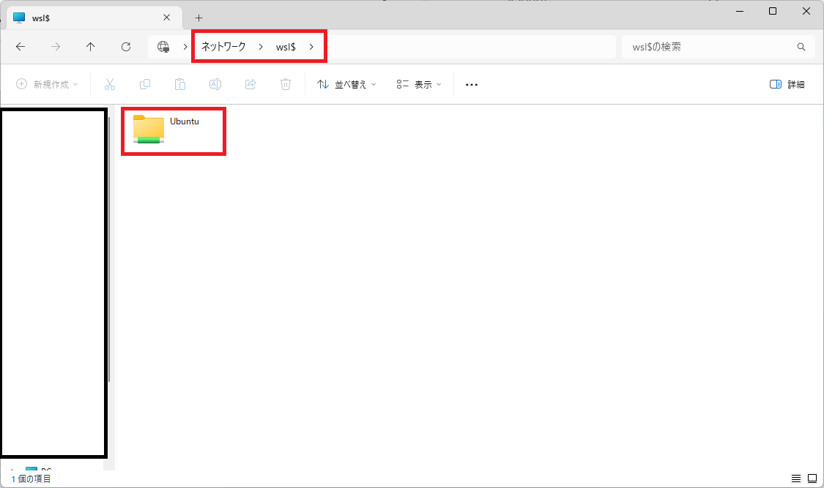Expand the 新規作成 new item dropdown
Image resolution: width=824 pixels, height=488 pixels.
48,84
